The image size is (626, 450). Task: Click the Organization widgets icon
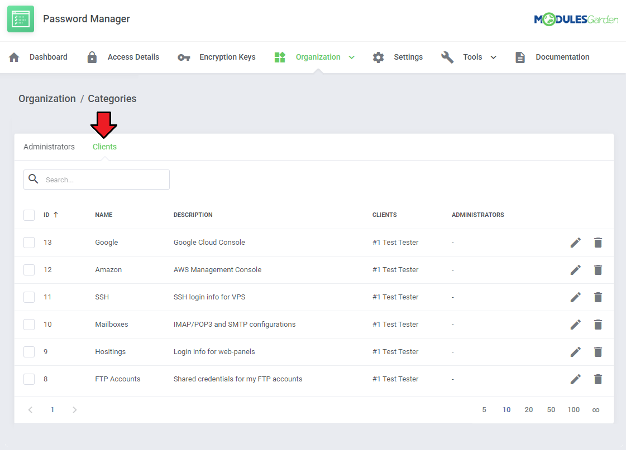280,57
